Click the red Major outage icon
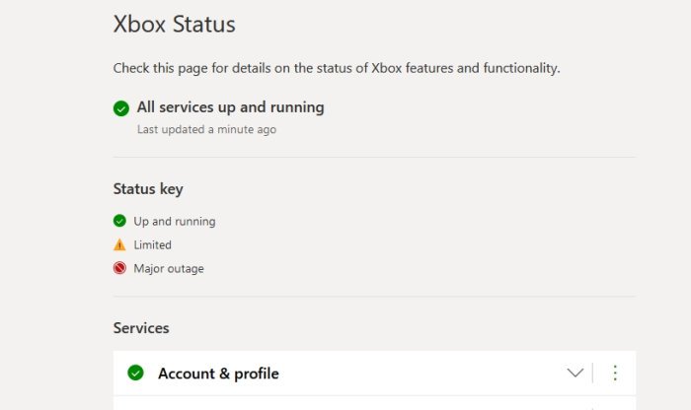 [120, 268]
